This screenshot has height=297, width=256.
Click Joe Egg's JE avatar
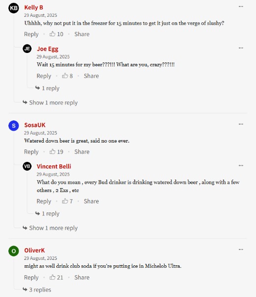pyautogui.click(x=27, y=49)
